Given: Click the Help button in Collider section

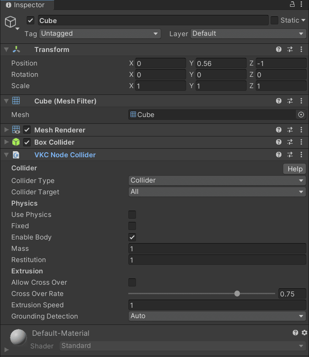Looking at the screenshot, I should click(x=295, y=169).
